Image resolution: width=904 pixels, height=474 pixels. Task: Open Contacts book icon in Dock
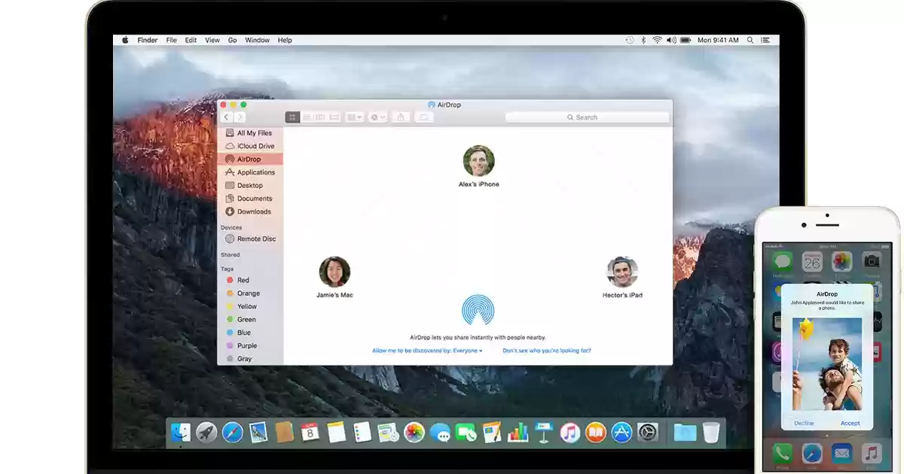[285, 433]
